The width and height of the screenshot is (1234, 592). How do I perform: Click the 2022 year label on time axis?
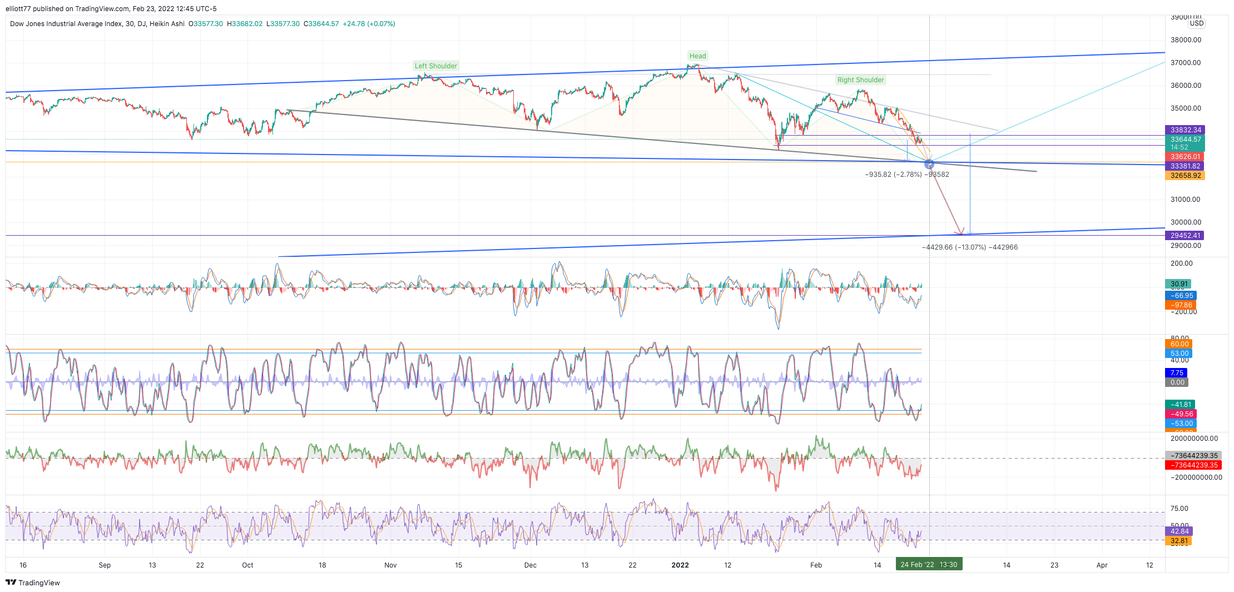pyautogui.click(x=680, y=565)
